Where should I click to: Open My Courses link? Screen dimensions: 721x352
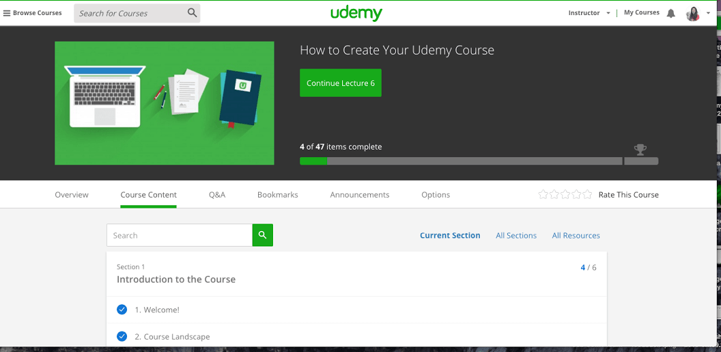coord(641,12)
